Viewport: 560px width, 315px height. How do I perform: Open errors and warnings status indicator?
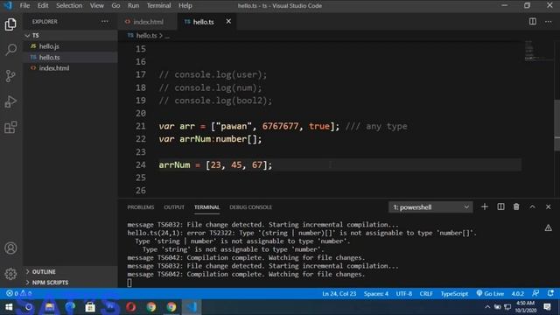click(x=18, y=293)
